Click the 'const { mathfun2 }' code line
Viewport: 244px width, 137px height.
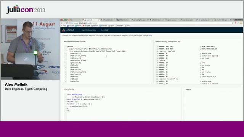(84, 99)
